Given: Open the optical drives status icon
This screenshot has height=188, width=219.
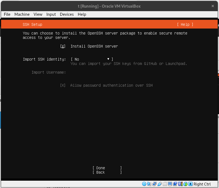Looking at the screenshot, I should click(x=144, y=184).
